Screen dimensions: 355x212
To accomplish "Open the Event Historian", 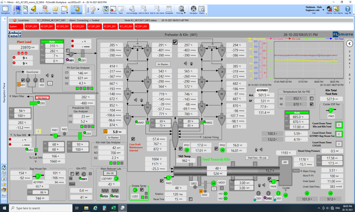I will (x=44, y=9).
